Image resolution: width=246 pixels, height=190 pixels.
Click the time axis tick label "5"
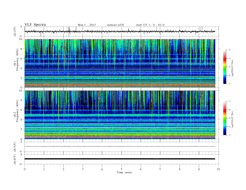(x=121, y=169)
